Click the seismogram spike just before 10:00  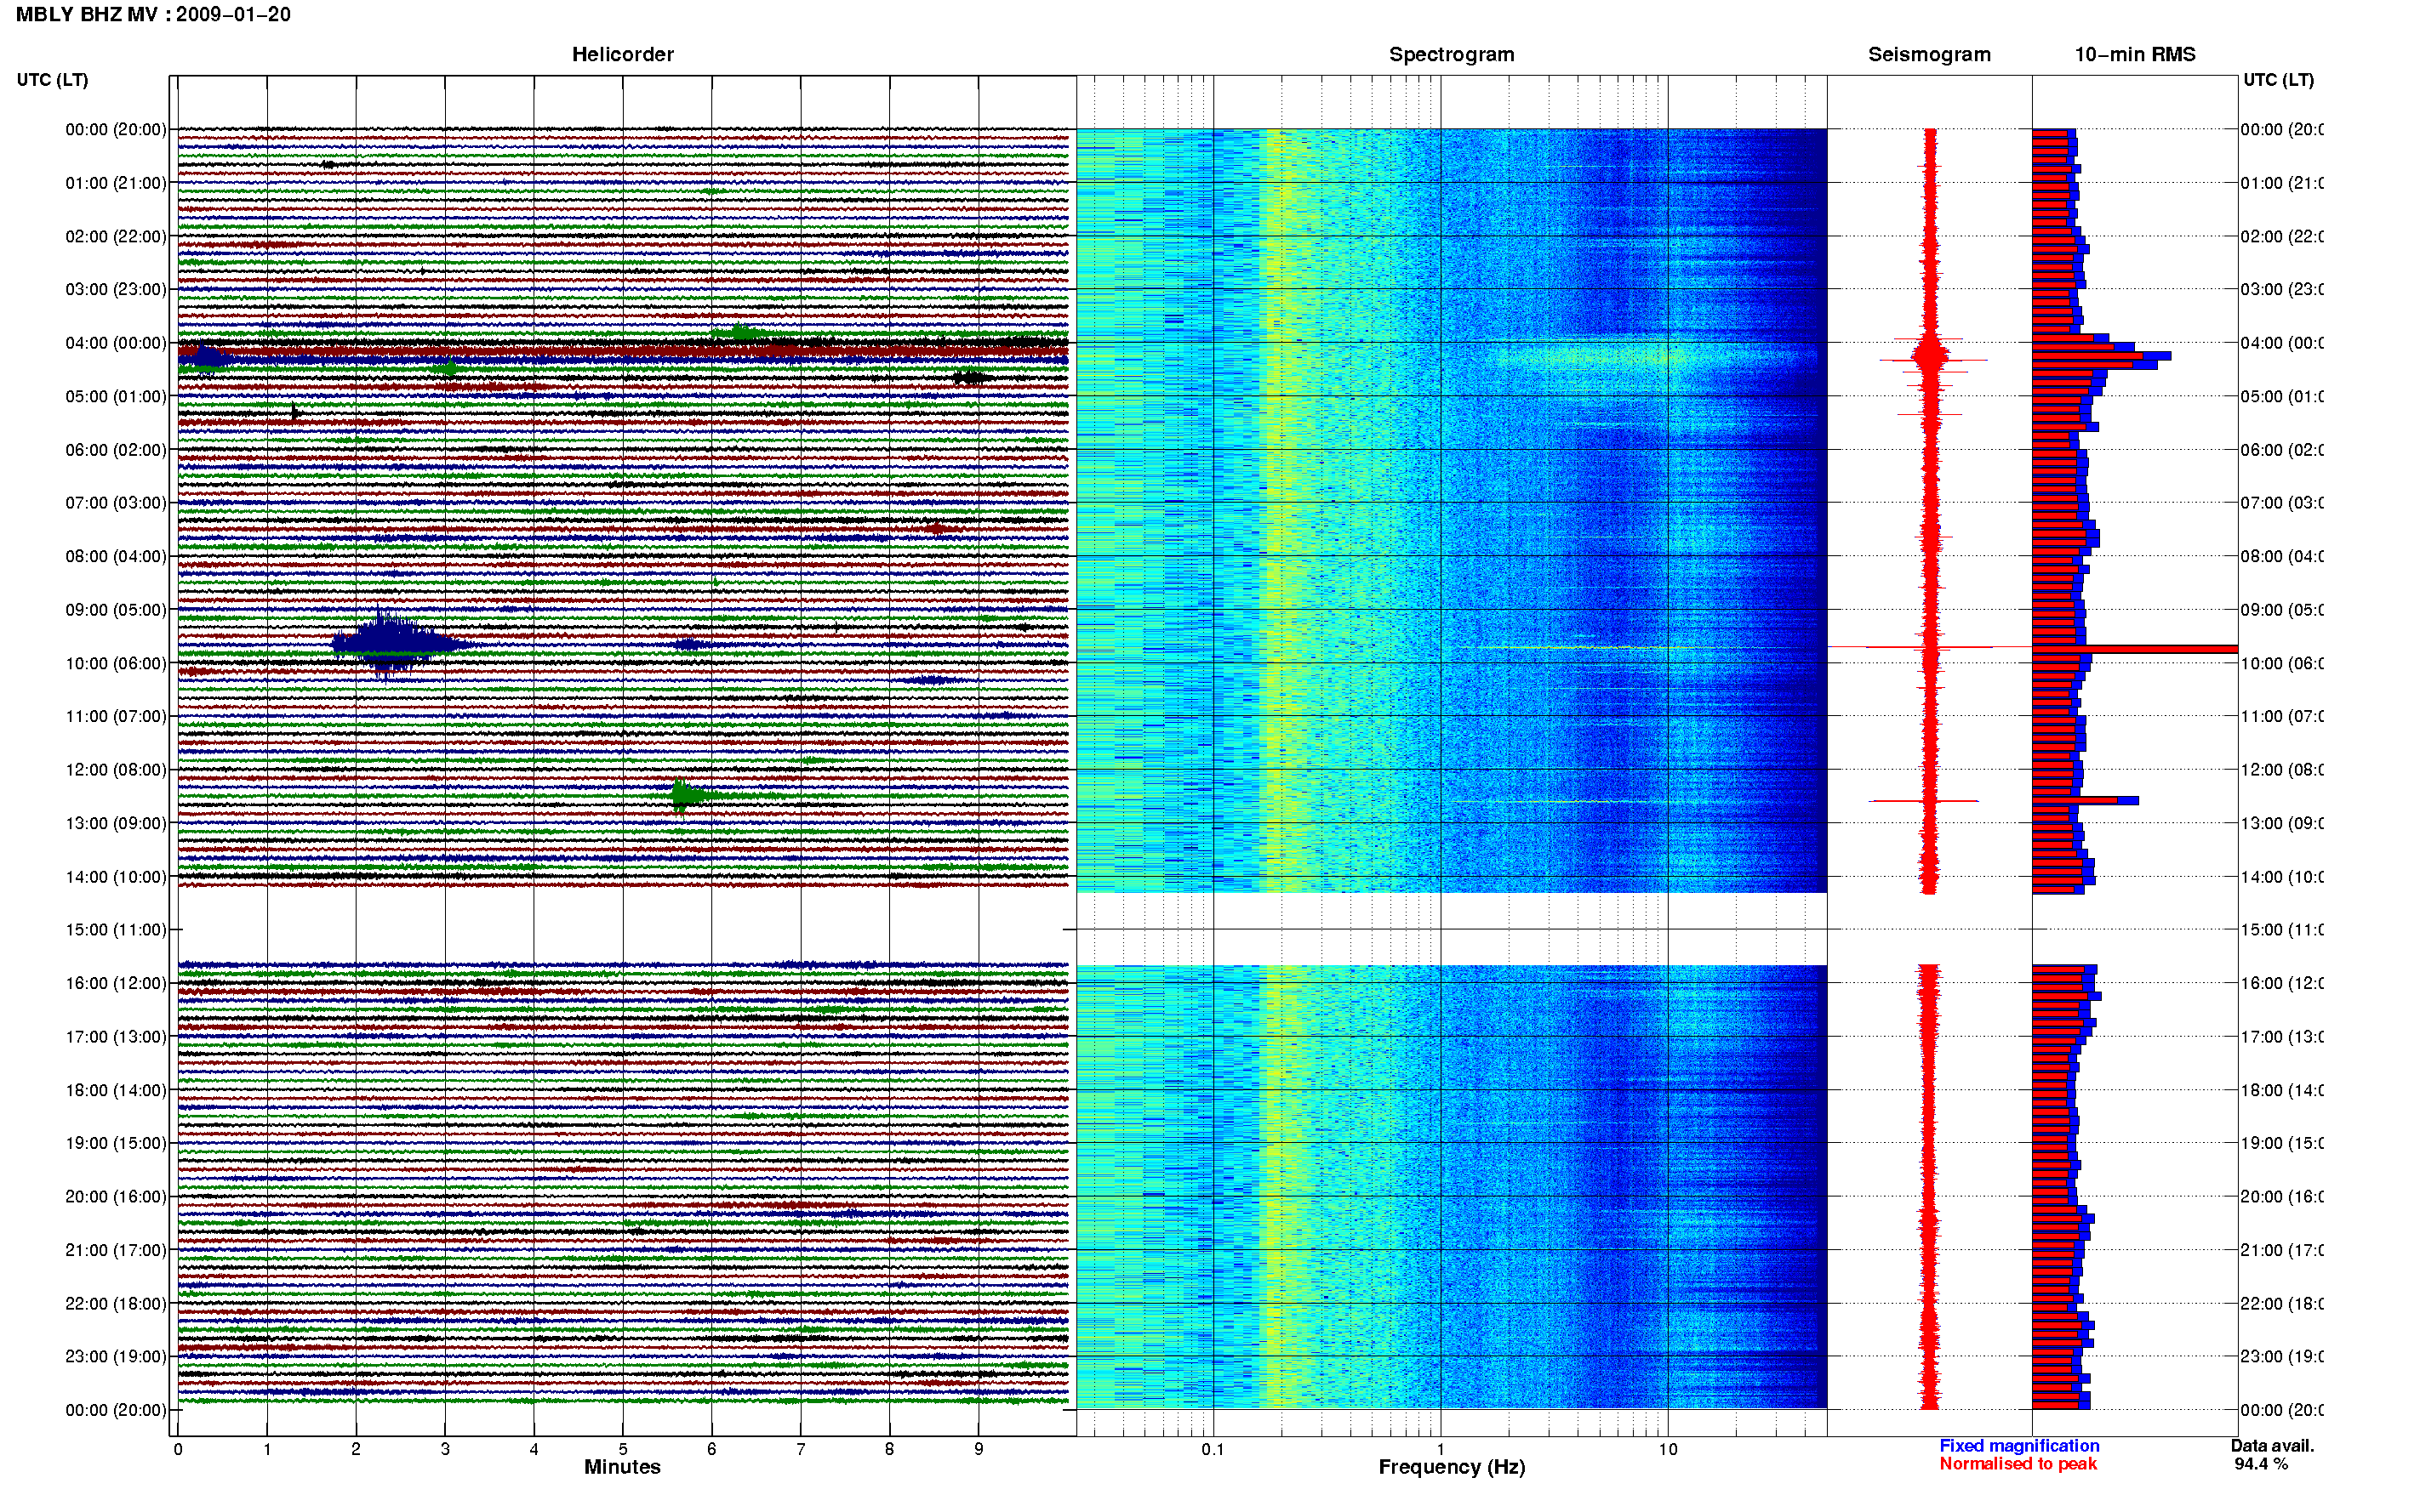(1930, 648)
